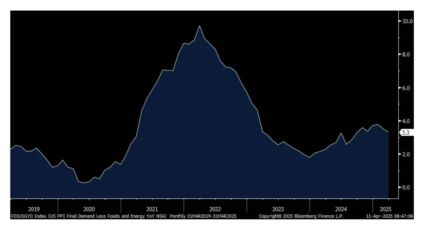This screenshot has height=226, width=423.
Task: Click the Bloomberg Finance L.P. copyright notice
Action: tap(301, 216)
